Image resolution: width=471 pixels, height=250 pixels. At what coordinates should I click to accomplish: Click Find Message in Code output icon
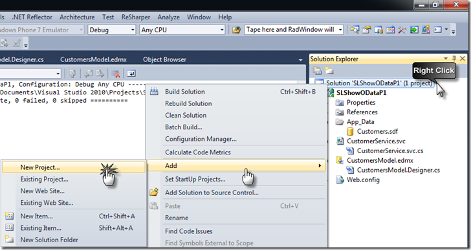click(x=72, y=74)
